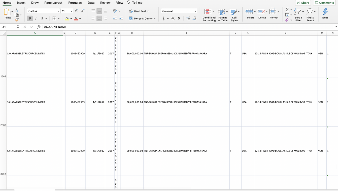Click Wrap Text button
This screenshot has width=338, height=191.
[x=138, y=11]
